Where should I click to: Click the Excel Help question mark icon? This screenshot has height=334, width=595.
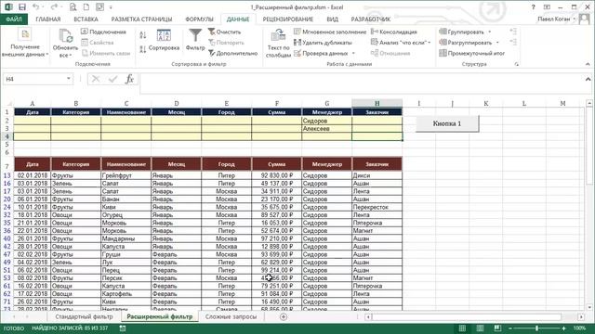[533, 6]
